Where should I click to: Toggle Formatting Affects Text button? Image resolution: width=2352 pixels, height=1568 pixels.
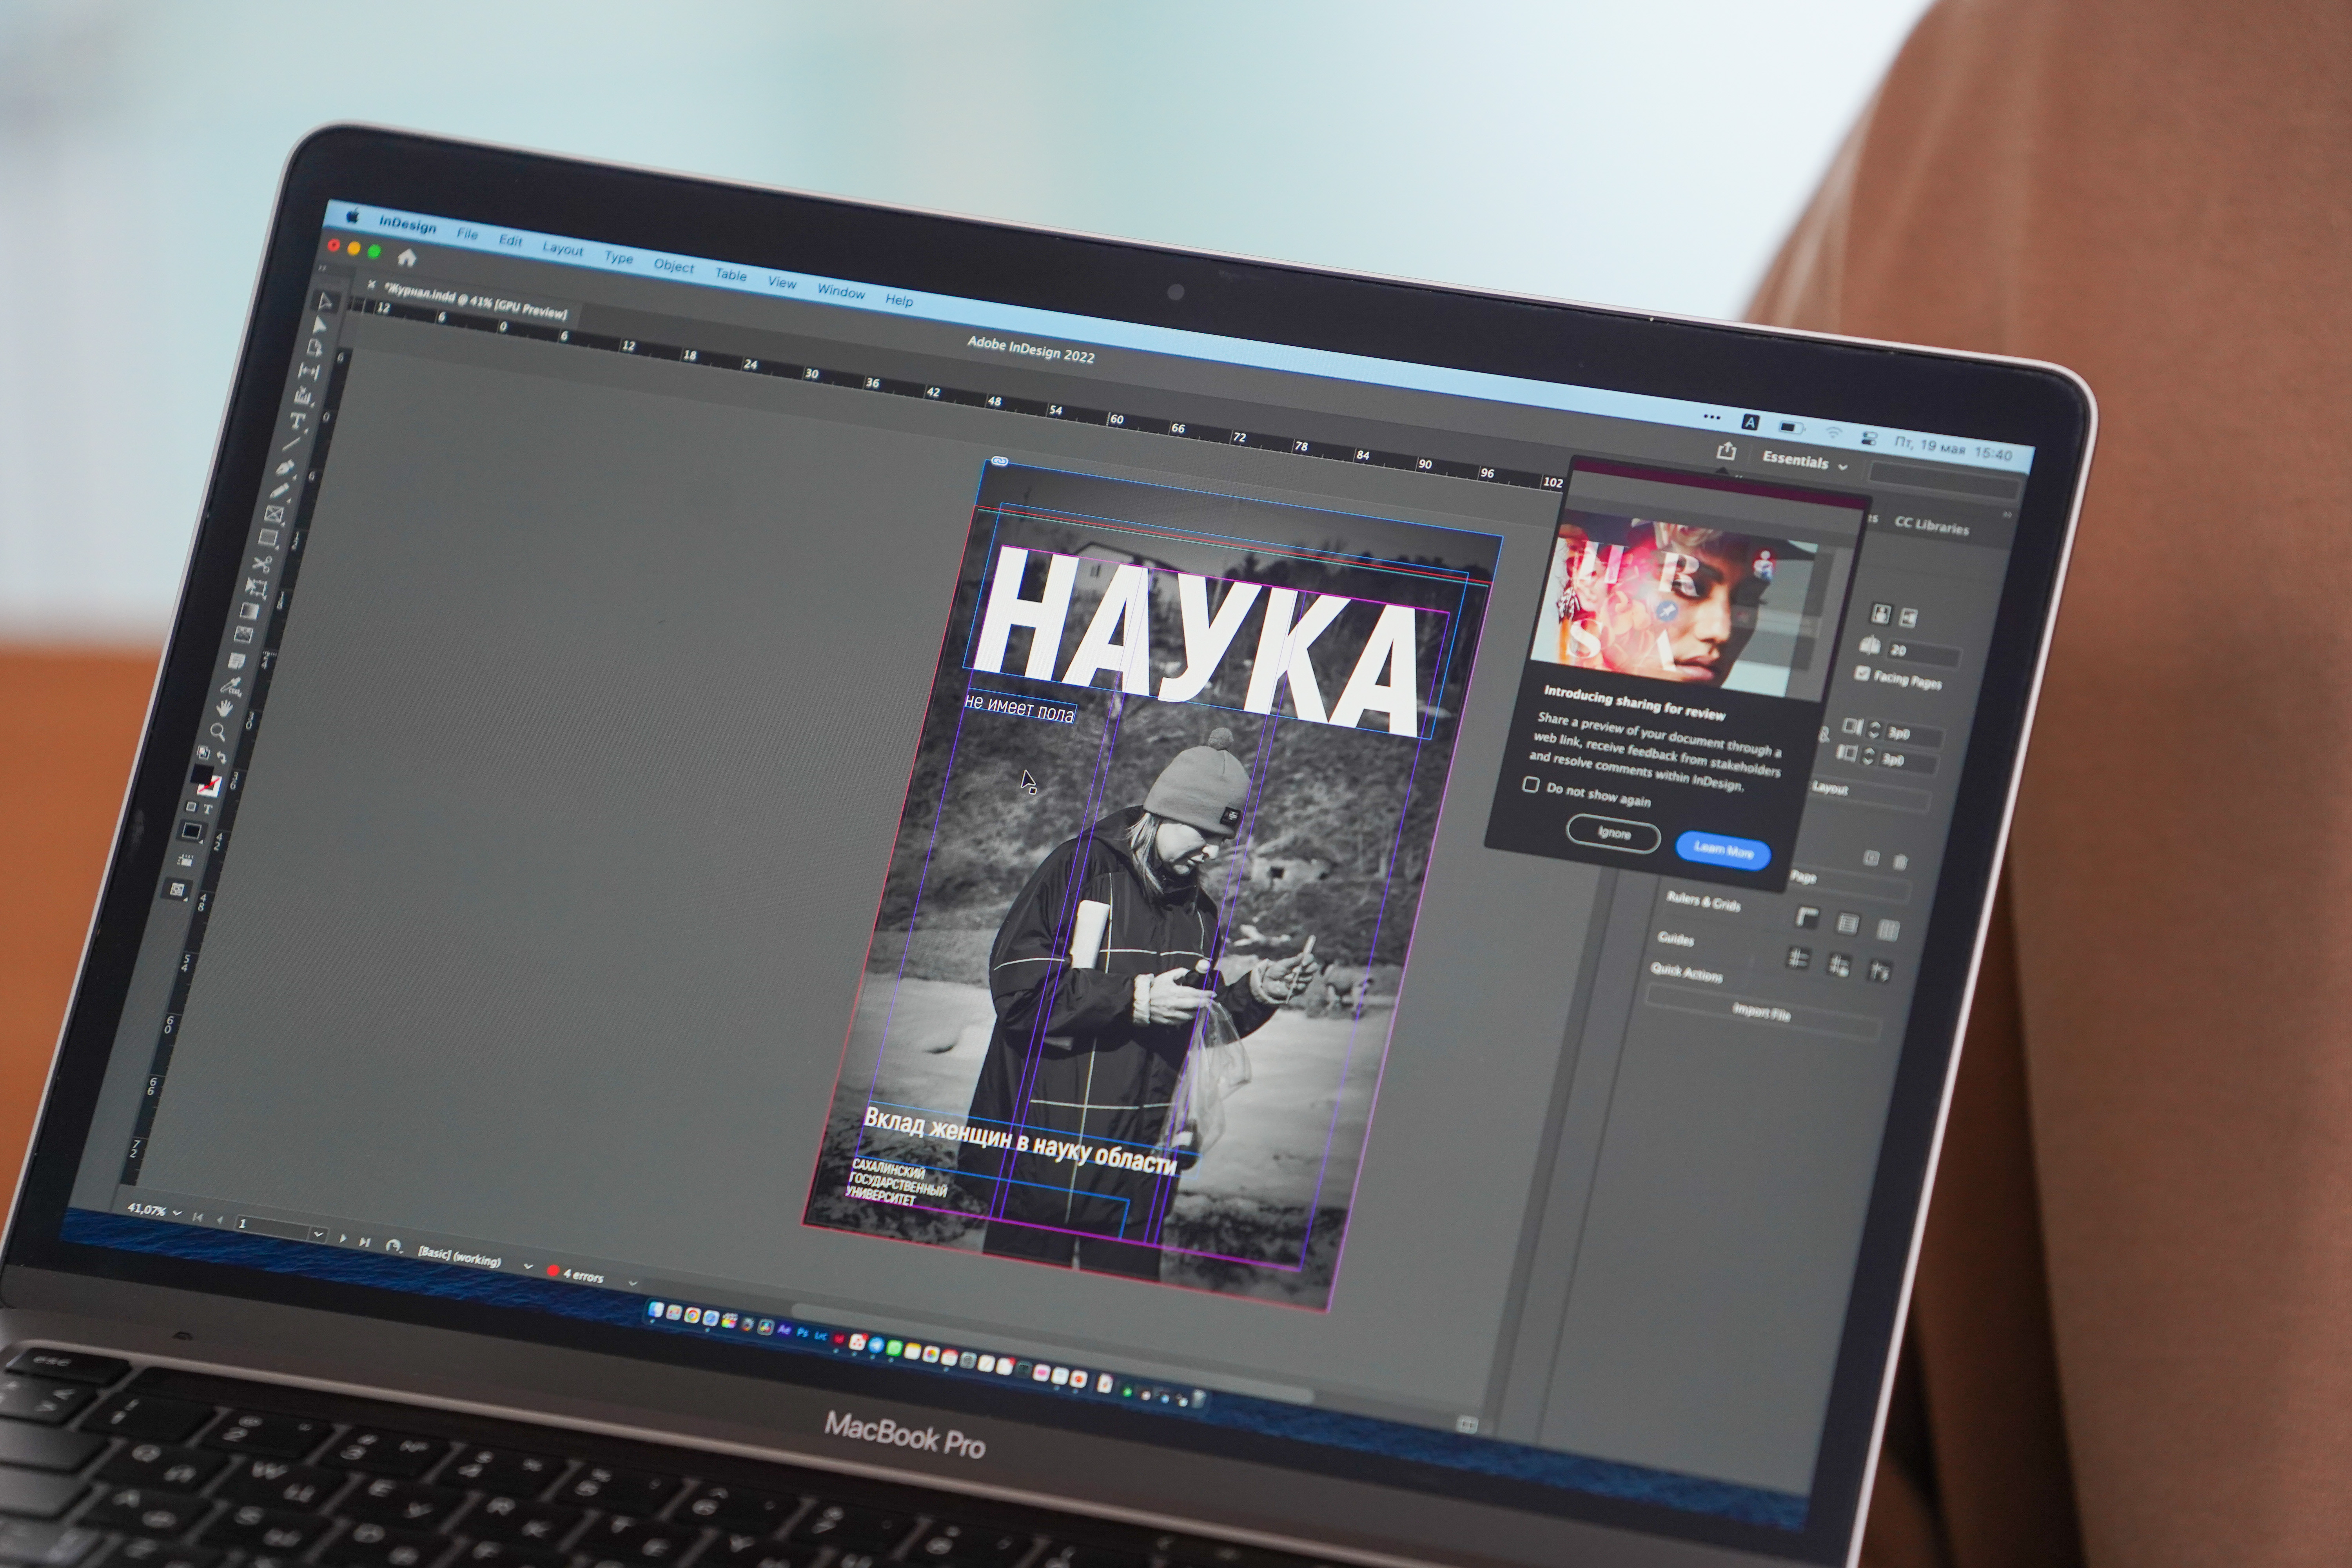coord(208,809)
